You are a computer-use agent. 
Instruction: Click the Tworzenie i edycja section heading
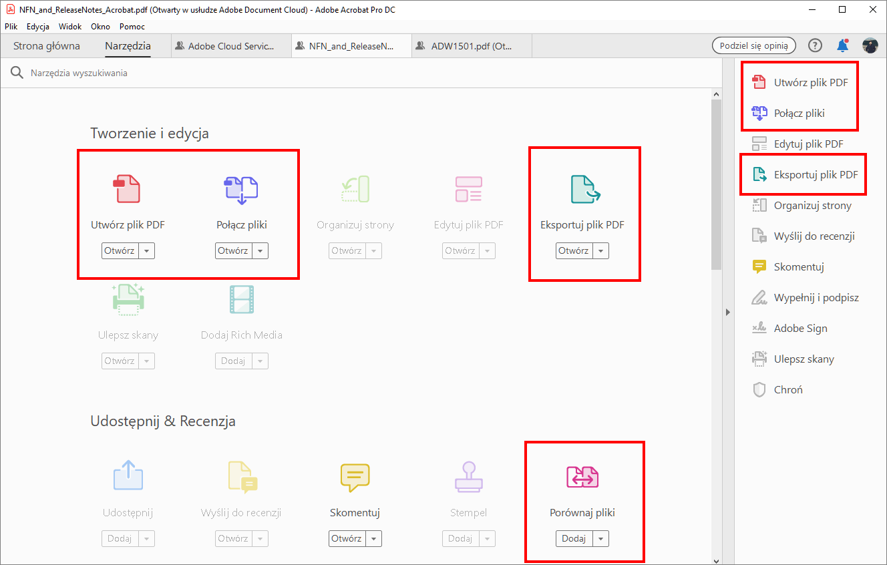click(x=150, y=134)
